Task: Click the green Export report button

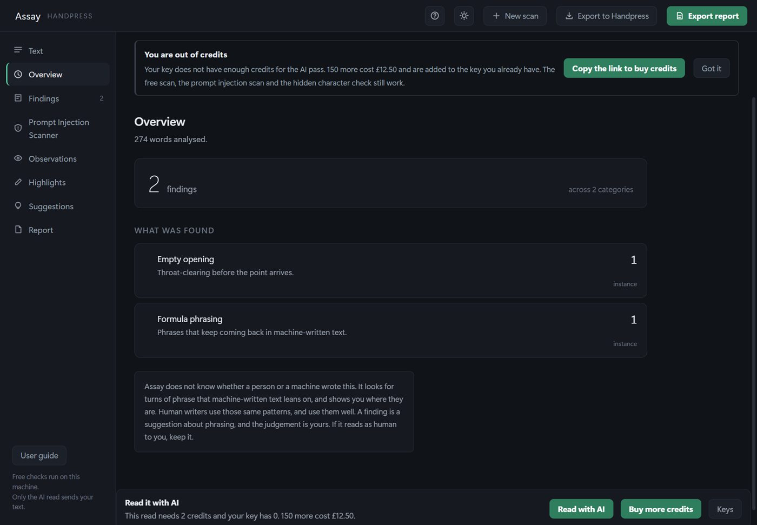Action: (707, 16)
